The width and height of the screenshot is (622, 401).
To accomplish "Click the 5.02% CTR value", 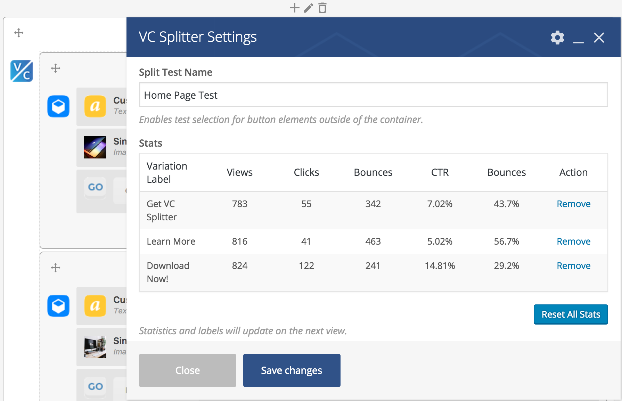I will point(440,242).
